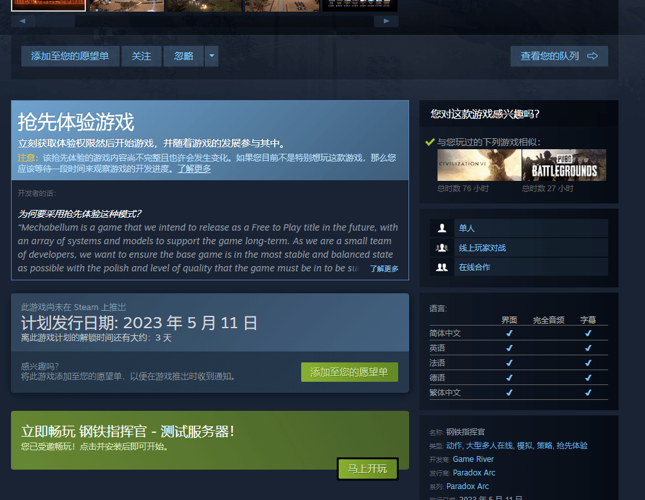
Task: Open Civilization VI game thumbnail
Action: click(479, 165)
